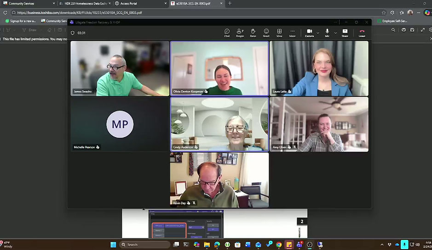Show hidden system tray icons

pyautogui.click(x=382, y=244)
